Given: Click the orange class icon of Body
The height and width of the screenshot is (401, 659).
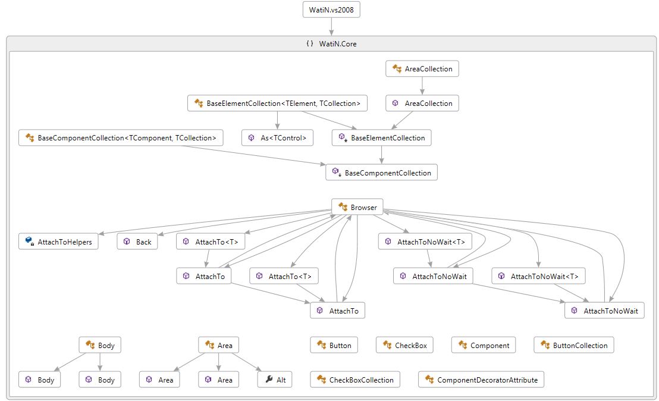Looking at the screenshot, I should 90,344.
